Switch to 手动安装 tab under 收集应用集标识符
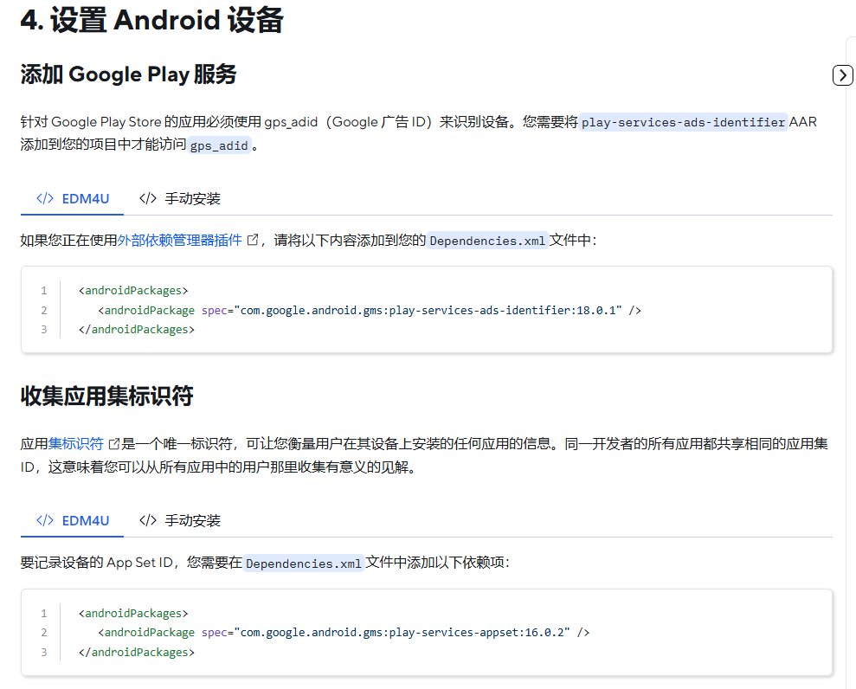Image resolution: width=856 pixels, height=689 pixels. tap(180, 521)
